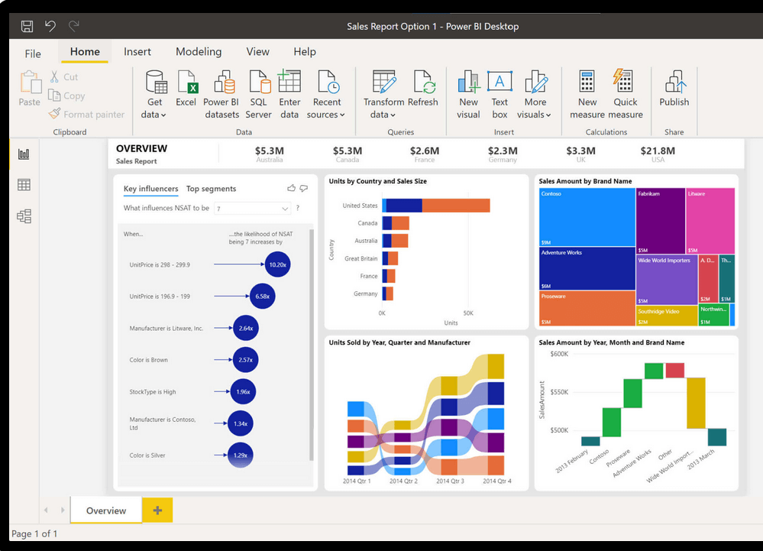Image resolution: width=763 pixels, height=551 pixels.
Task: Publish the report
Action: 674,88
